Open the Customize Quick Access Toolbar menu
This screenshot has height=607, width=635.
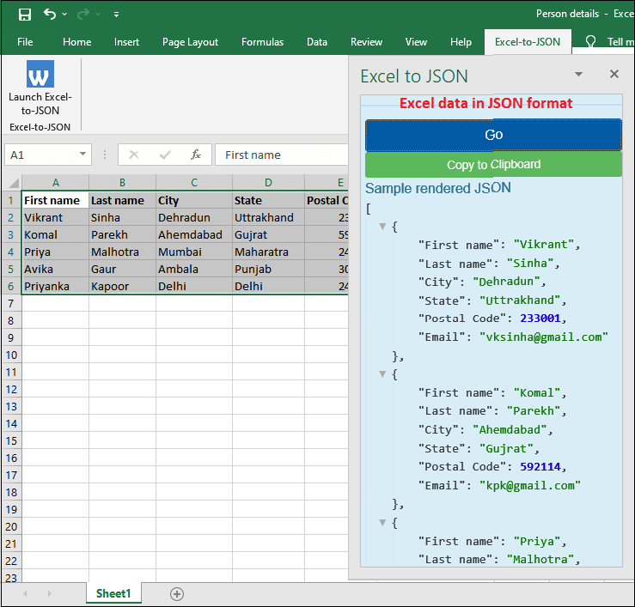(116, 15)
